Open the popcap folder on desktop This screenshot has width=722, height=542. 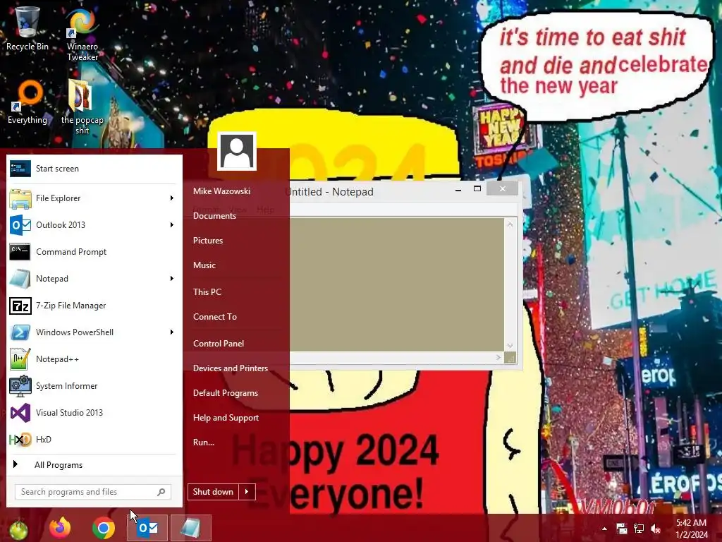click(82, 107)
